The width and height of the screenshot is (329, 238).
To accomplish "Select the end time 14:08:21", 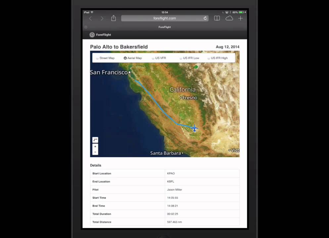I will (172, 206).
